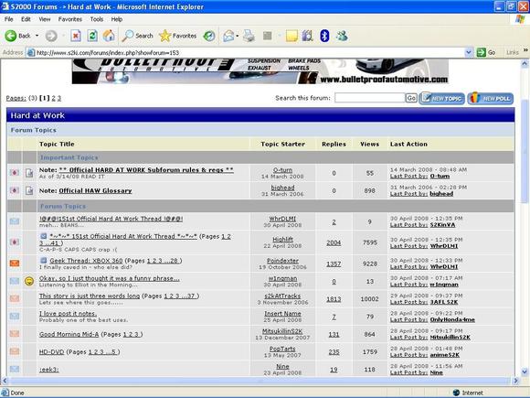Open the Search magnifier toolbar button
This screenshot has height=398, width=530.
[x=138, y=36]
